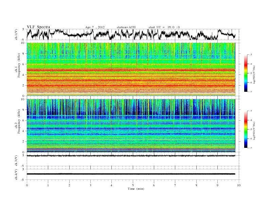Click the ch.3 voltage trace panel
The width and height of the screenshot is (269, 208).
point(133,161)
